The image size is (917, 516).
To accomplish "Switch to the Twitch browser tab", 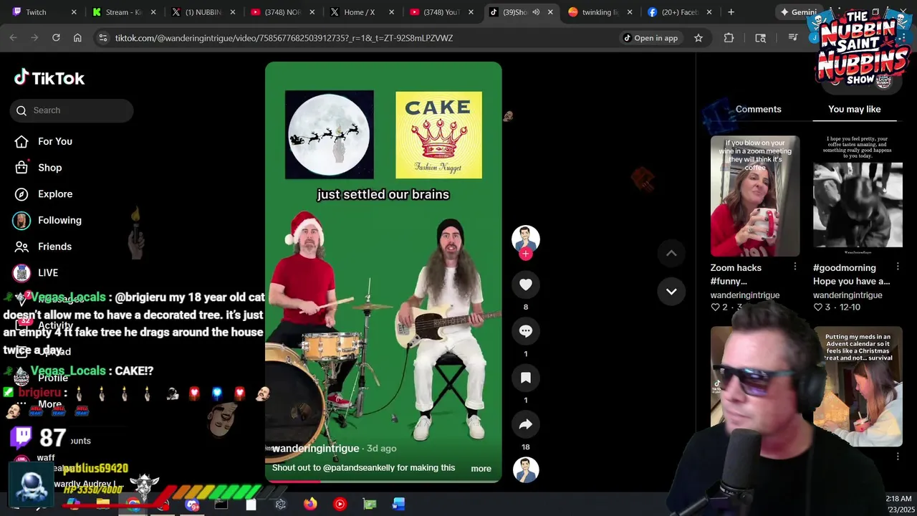I will click(x=42, y=12).
